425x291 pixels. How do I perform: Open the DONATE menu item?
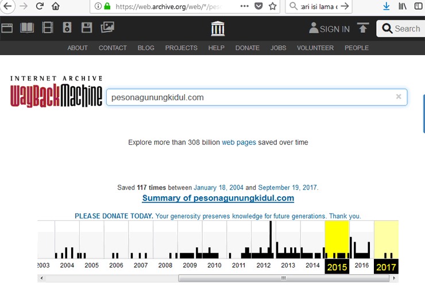pyautogui.click(x=248, y=48)
